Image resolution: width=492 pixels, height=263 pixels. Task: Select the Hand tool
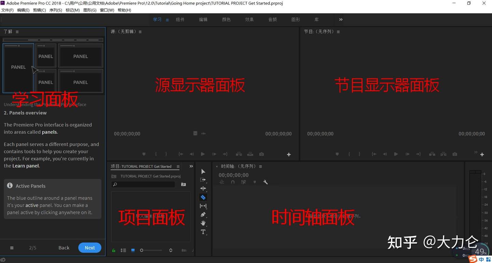203,223
